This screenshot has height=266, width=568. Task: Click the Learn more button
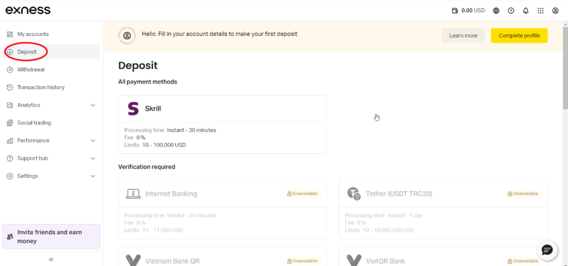point(463,35)
